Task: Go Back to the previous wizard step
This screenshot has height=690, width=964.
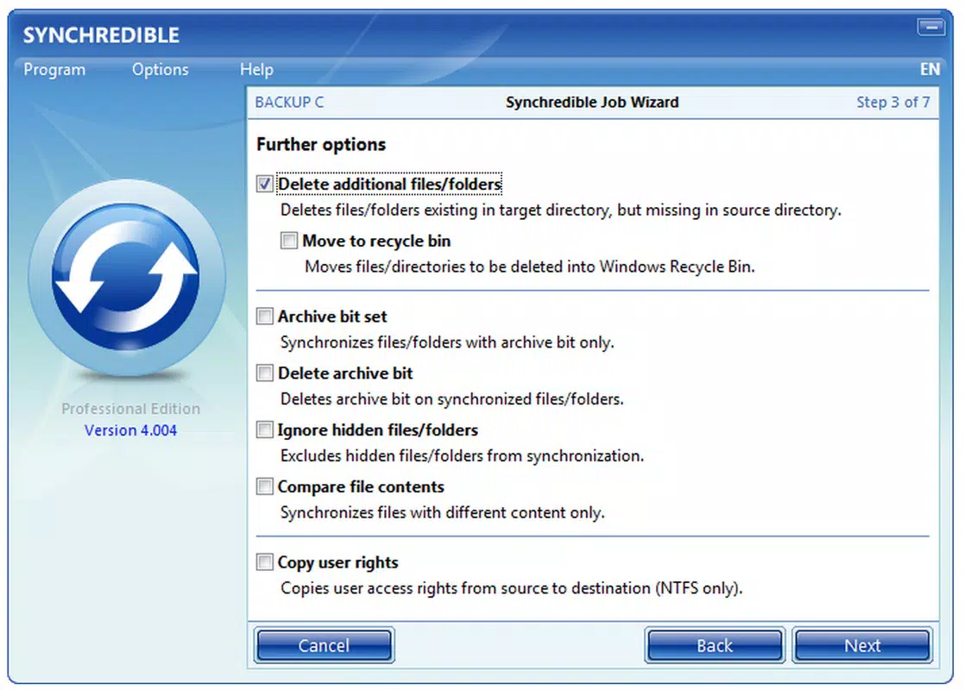Action: (x=715, y=645)
